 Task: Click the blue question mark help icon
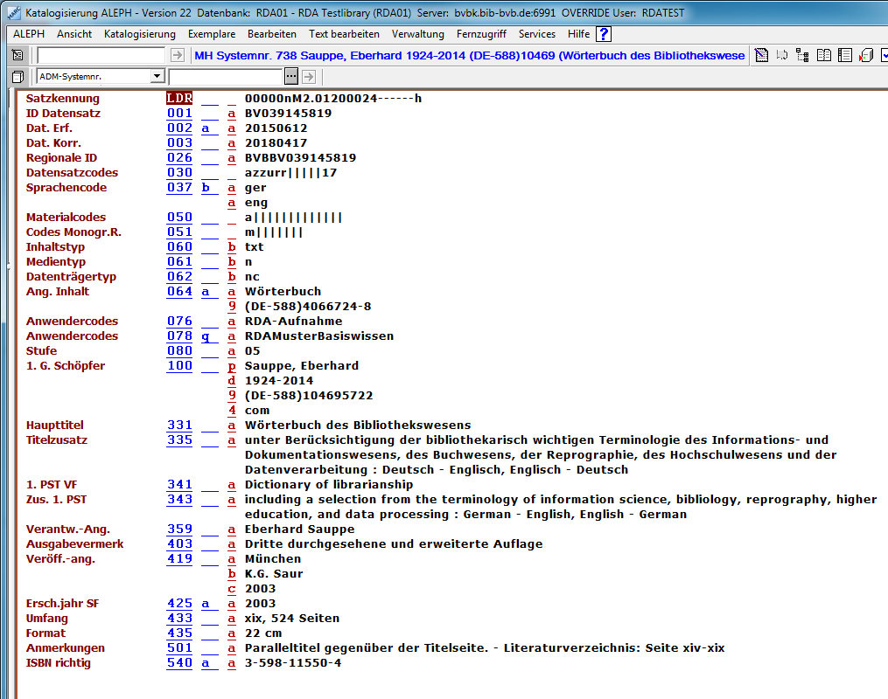[x=603, y=34]
